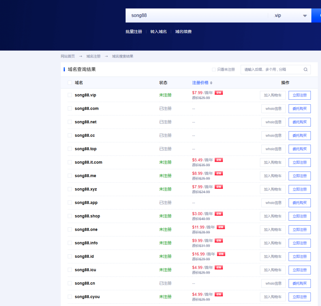Add song88.id to cart
The image size is (321, 306).
[x=273, y=257]
